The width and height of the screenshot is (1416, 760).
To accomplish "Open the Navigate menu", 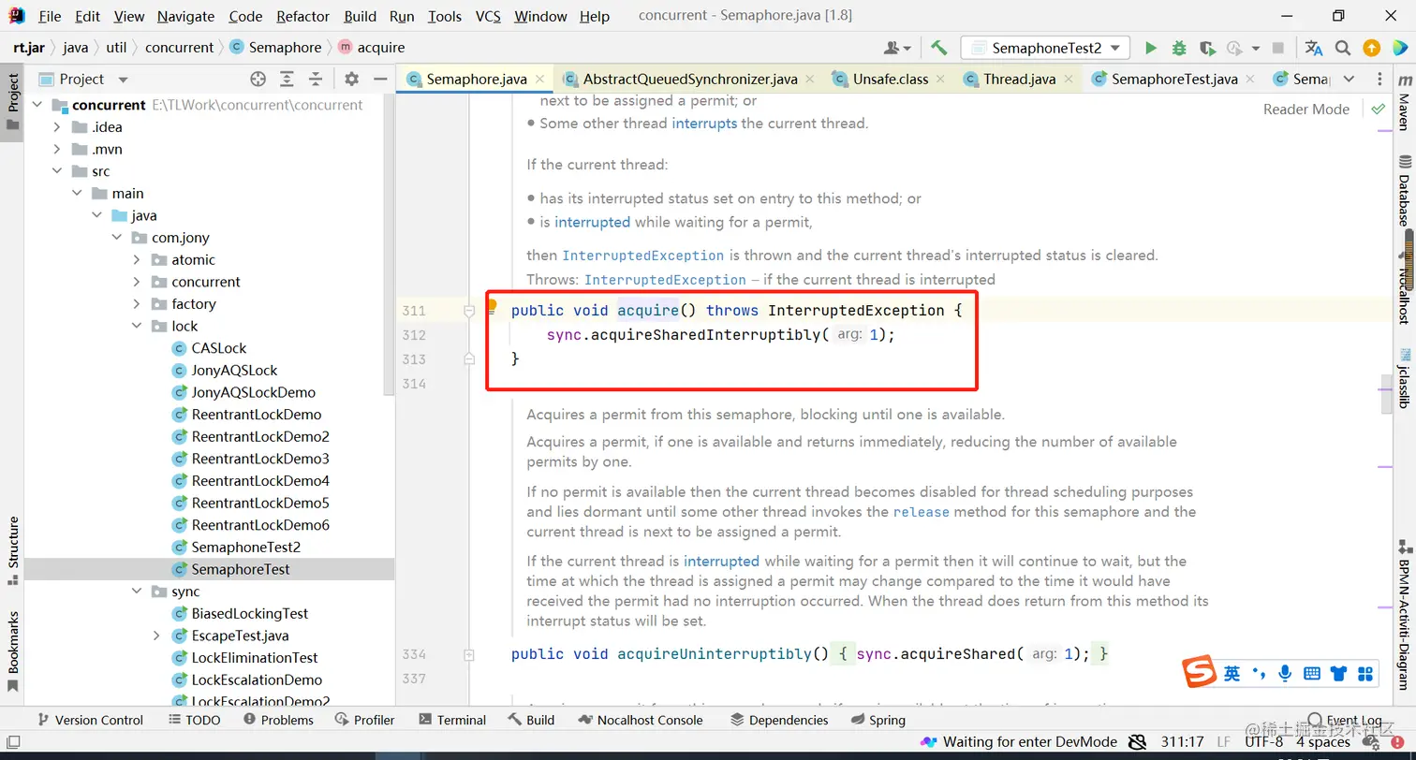I will (185, 16).
